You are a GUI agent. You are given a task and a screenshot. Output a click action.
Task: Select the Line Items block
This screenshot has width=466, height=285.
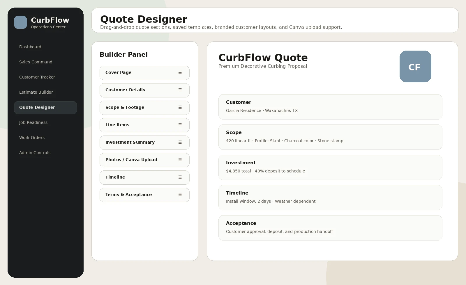pyautogui.click(x=144, y=125)
